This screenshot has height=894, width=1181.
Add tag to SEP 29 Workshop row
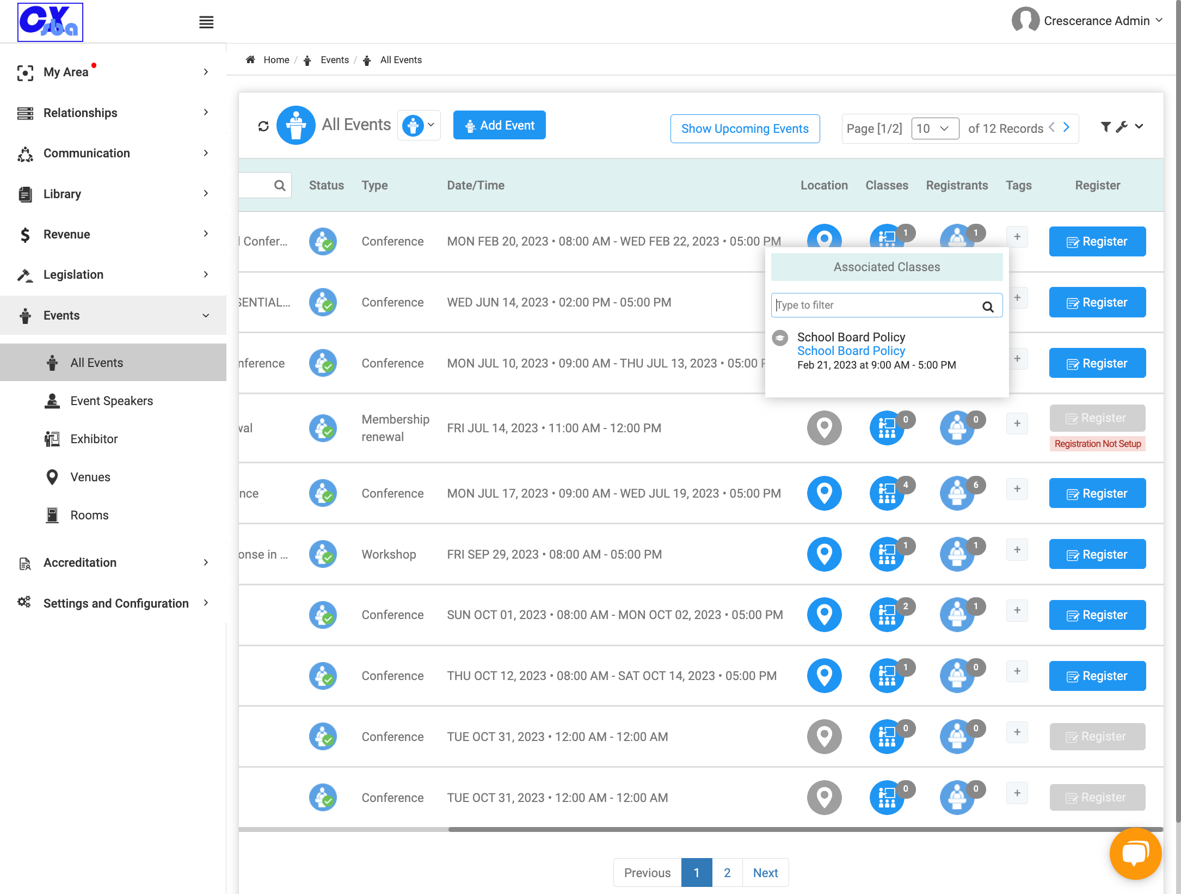tap(1017, 550)
